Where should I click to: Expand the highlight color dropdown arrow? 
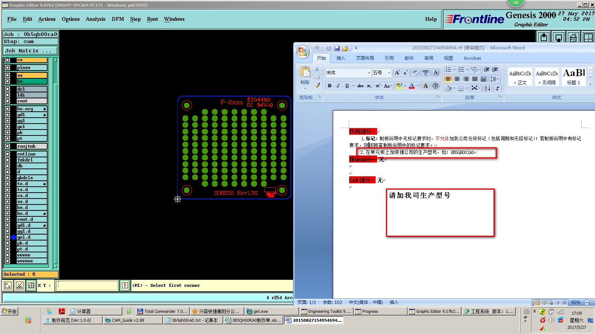405,86
